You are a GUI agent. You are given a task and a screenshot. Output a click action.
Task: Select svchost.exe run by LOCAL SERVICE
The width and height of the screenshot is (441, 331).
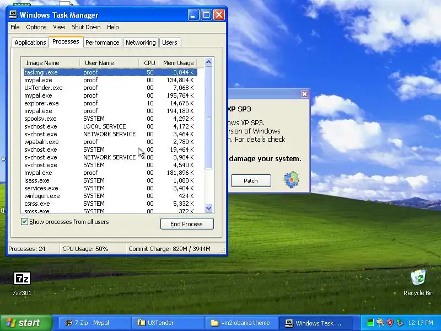(x=110, y=126)
